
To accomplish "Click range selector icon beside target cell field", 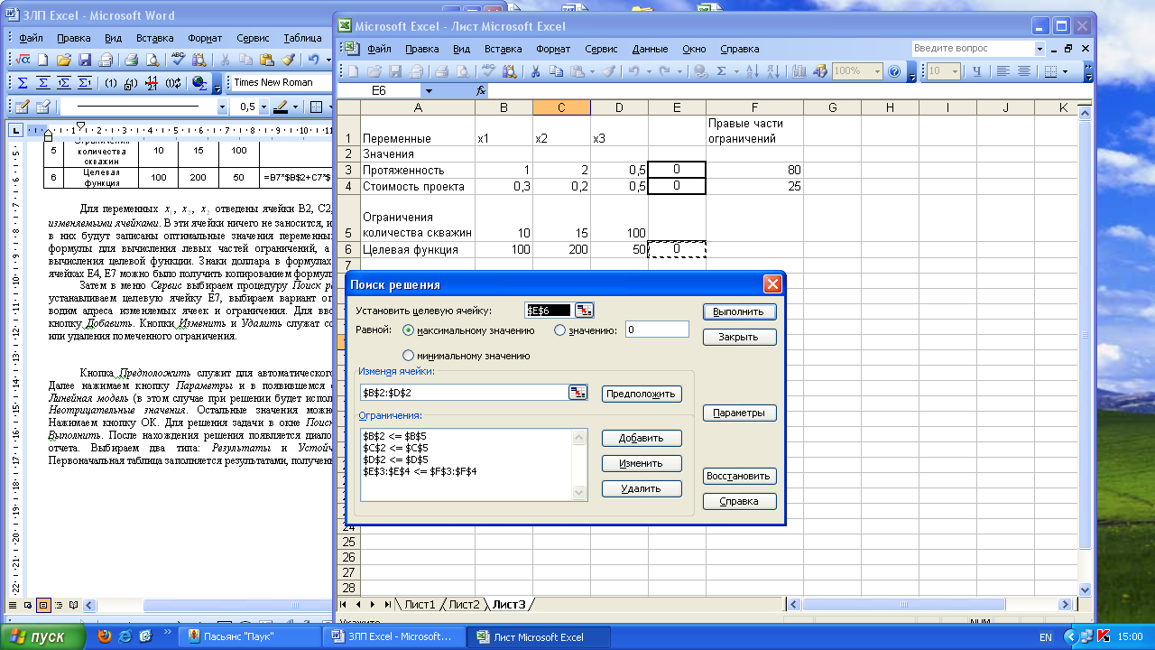I will (584, 311).
